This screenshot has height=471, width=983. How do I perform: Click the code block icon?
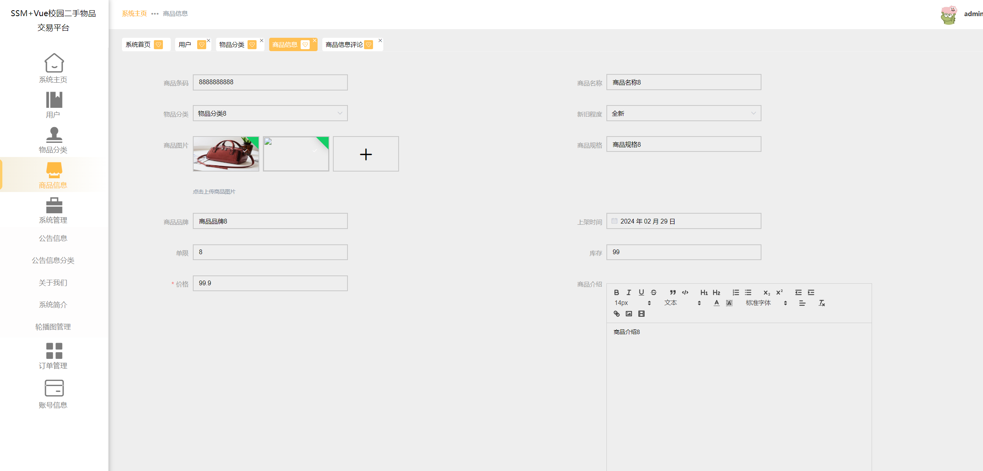(685, 292)
